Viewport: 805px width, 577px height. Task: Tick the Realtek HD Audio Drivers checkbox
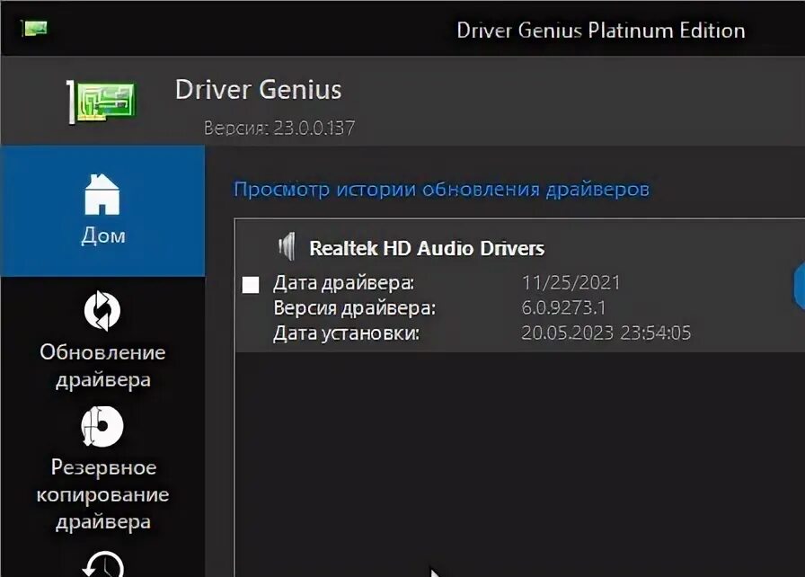[251, 284]
